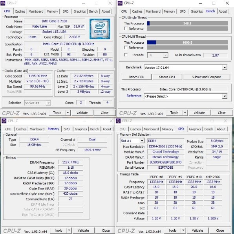Click Tools button in the Memory window
The height and width of the screenshot is (234, 234).
pyautogui.click(x=58, y=230)
